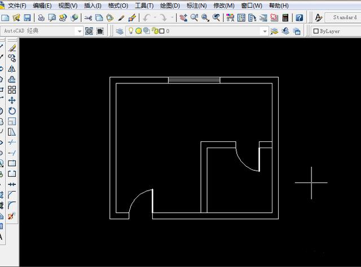Open an existing drawing file
Viewport: 361px width, 267px height.
[16, 17]
